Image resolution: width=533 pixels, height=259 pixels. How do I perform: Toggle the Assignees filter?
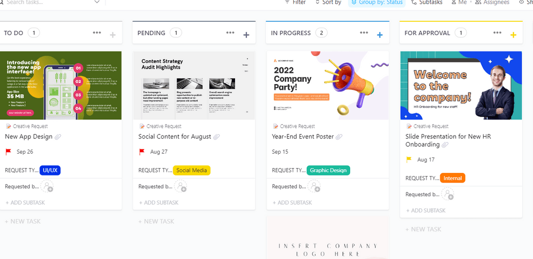click(x=493, y=3)
